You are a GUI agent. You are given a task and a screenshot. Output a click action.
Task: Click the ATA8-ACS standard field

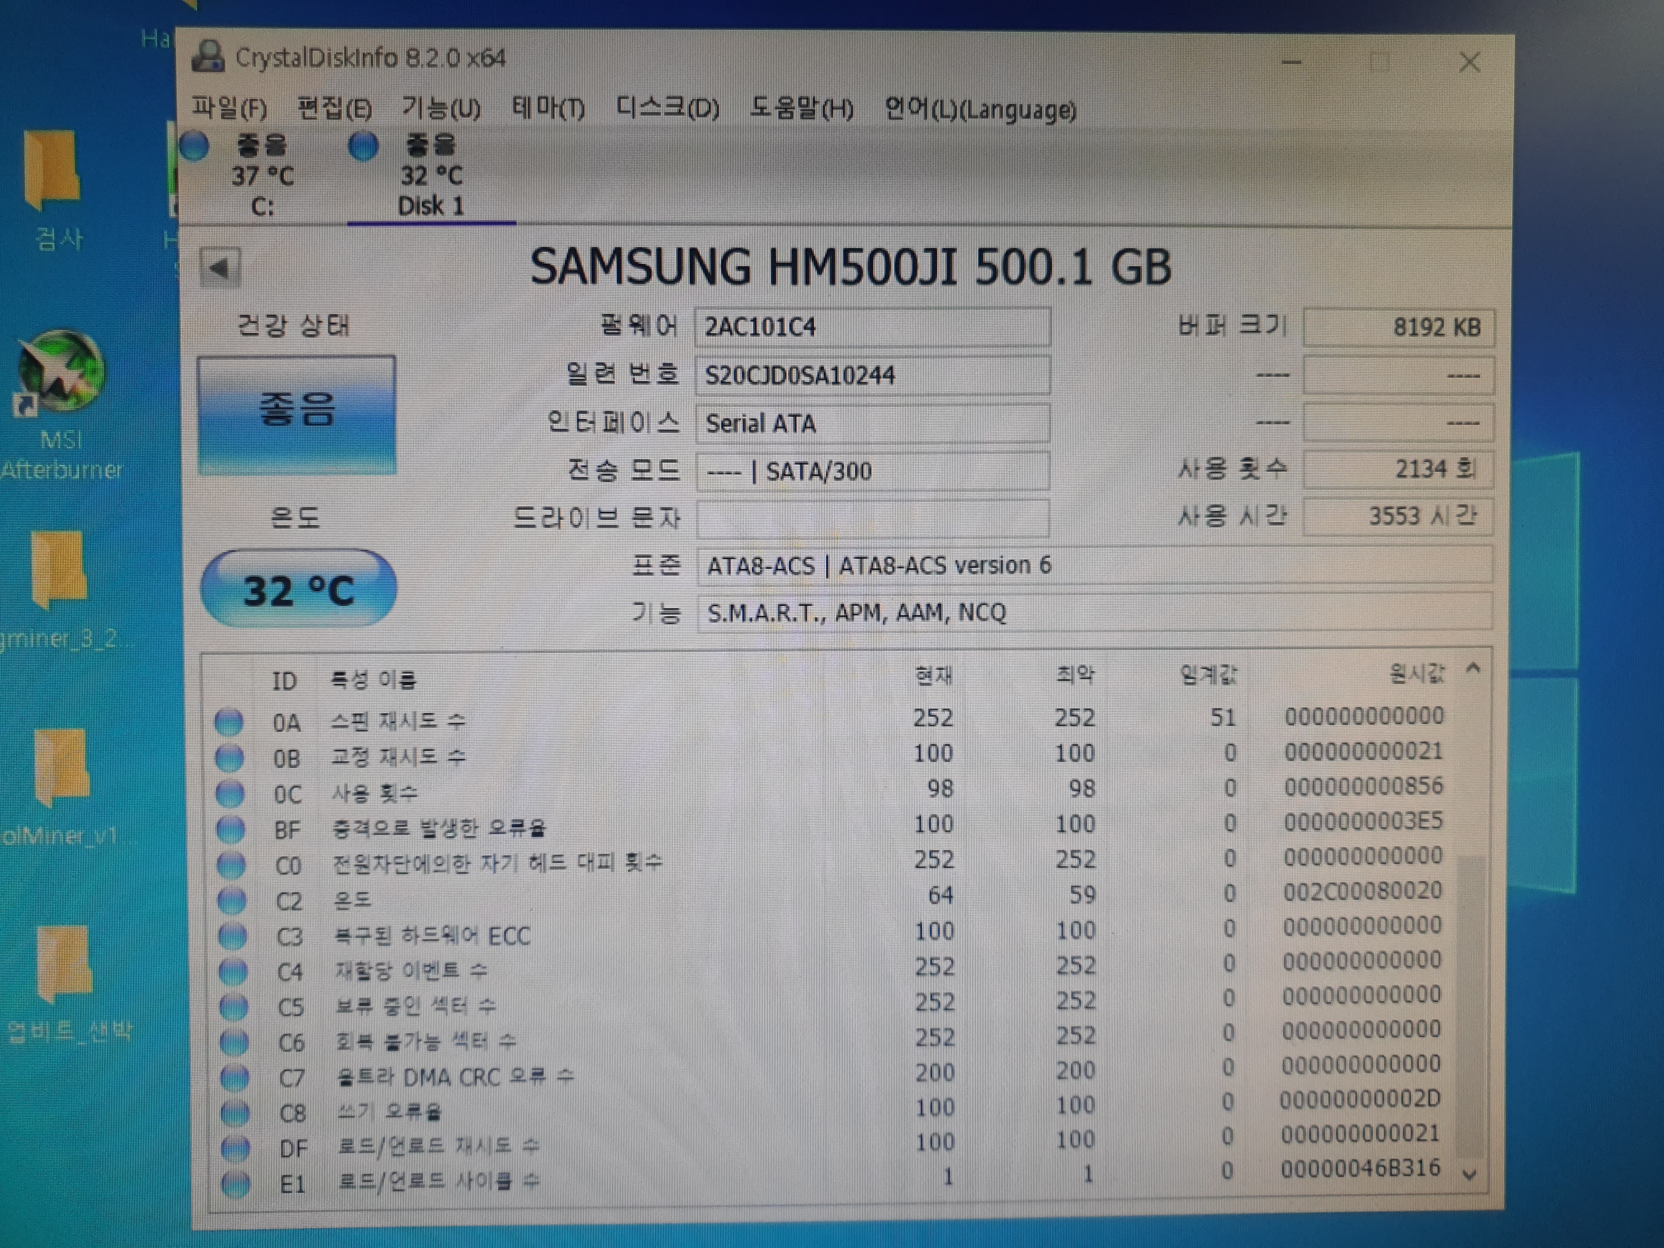click(x=1094, y=565)
